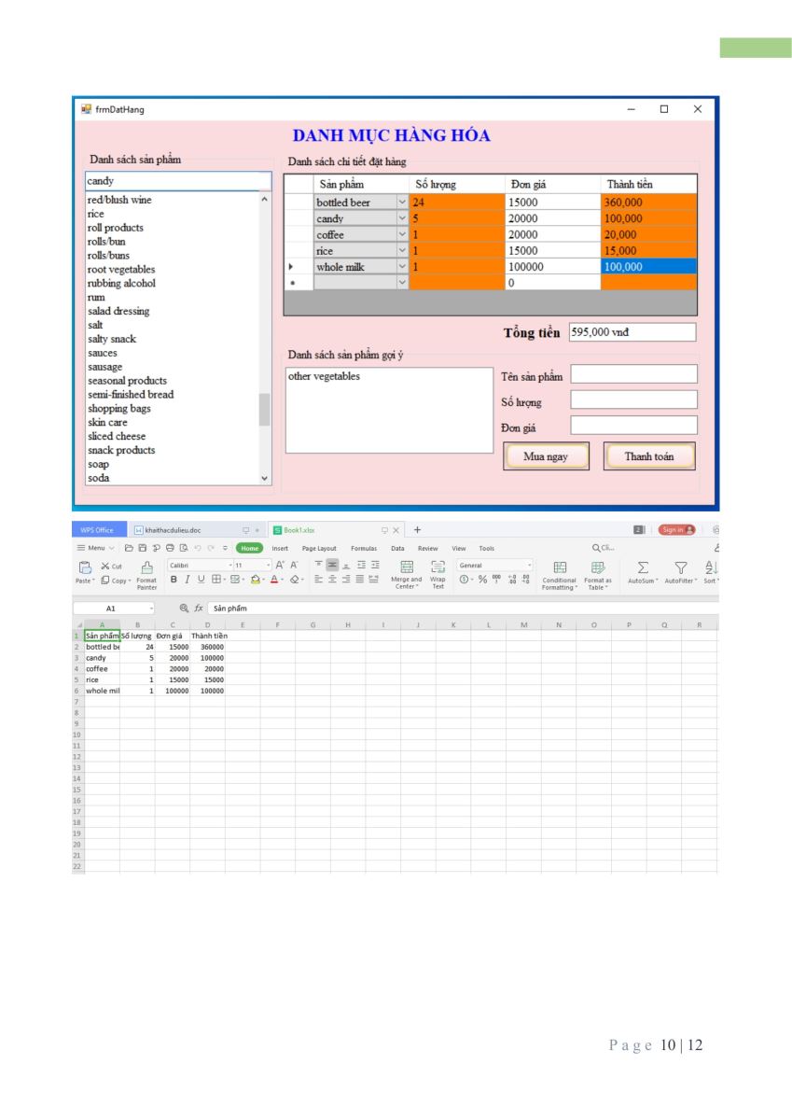Open the font size 11 dropdown

[269, 566]
